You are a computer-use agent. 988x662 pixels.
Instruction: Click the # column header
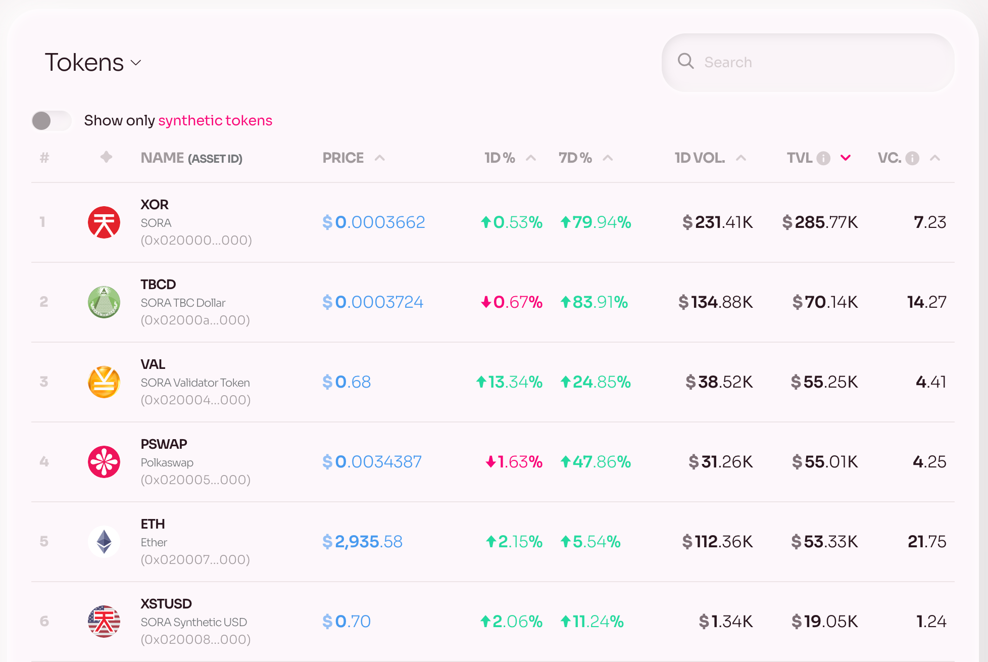click(x=44, y=158)
